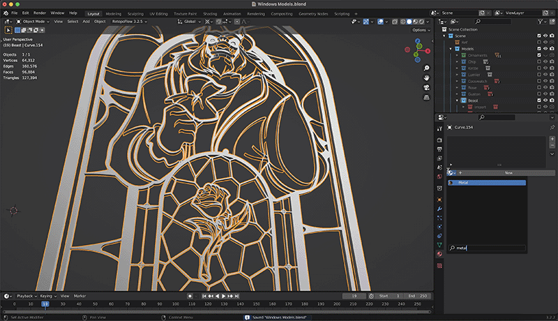Open the Physics properties tab
Screen dimensions: 558x321
[x=439, y=227]
